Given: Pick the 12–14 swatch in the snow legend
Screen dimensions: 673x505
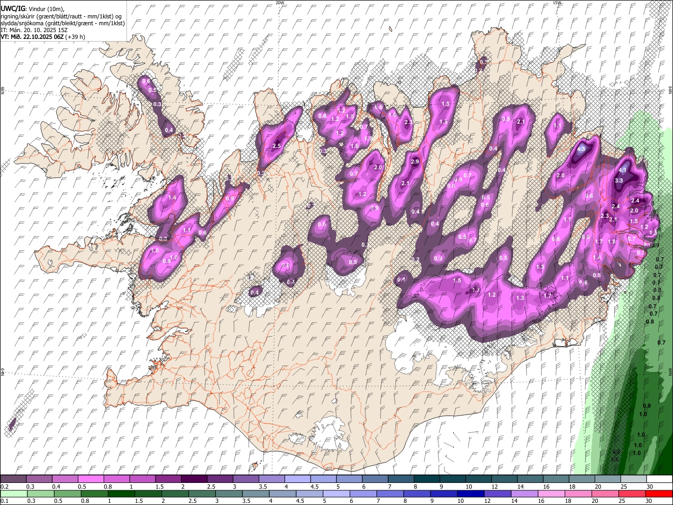Looking at the screenshot, I should [504, 479].
